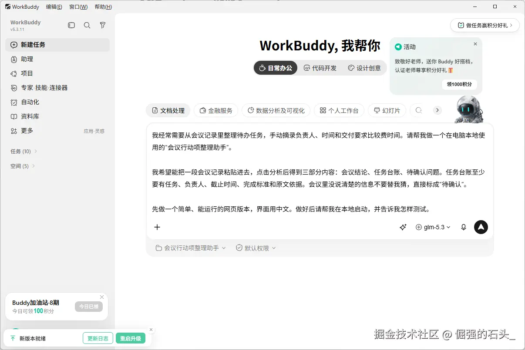Open the 窗口(W) menu

pos(78,7)
